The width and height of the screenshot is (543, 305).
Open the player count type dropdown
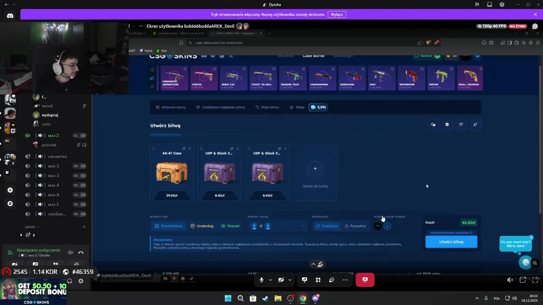tap(277, 226)
